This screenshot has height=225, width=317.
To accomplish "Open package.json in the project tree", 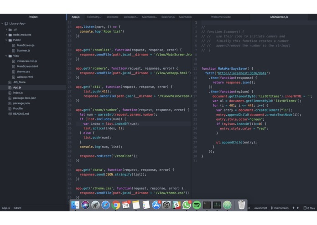I will pos(21,103).
